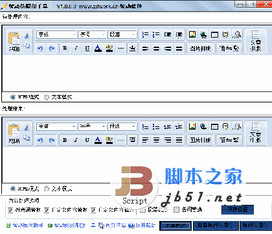Pick font color in the result editor toolbar
Viewport: 272px width, 234px height.
(98, 140)
